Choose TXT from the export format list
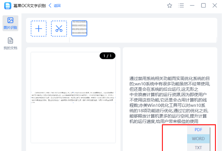Viewport: 222px width, 151px height. point(198,148)
